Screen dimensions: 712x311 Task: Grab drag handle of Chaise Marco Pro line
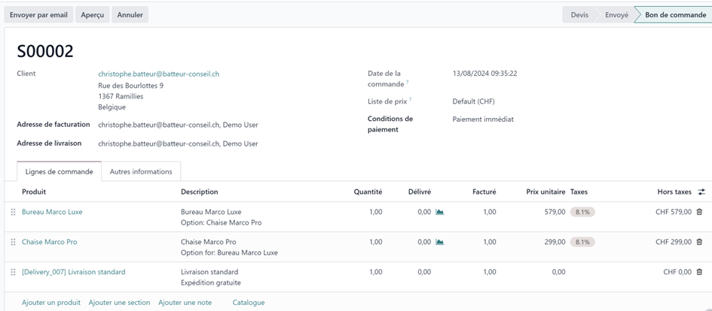pyautogui.click(x=13, y=242)
